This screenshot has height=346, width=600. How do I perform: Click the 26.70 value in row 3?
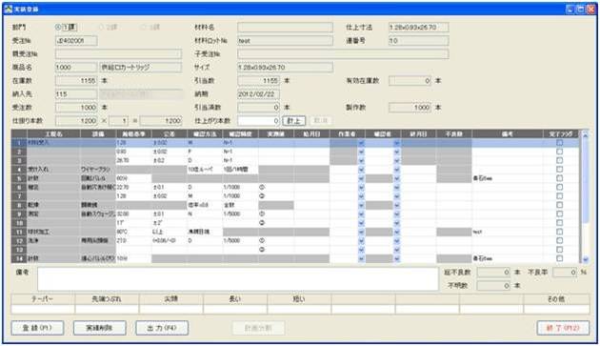pyautogui.click(x=133, y=160)
